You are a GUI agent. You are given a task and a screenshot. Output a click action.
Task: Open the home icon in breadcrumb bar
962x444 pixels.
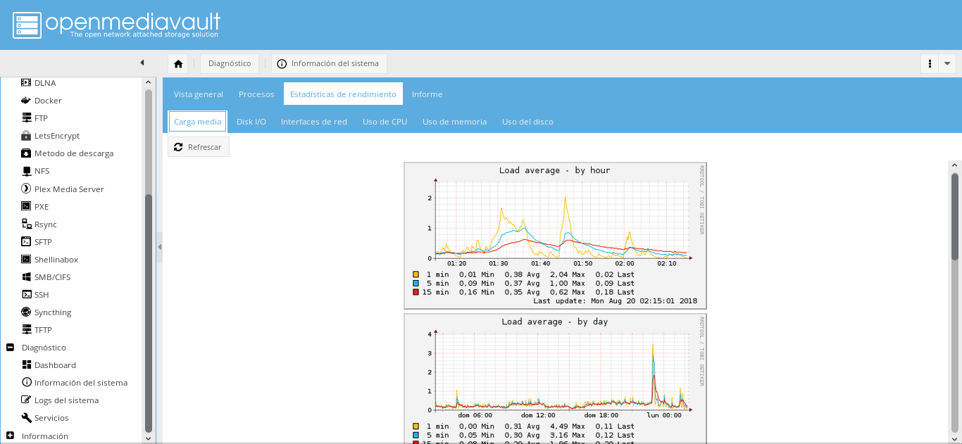click(x=178, y=63)
